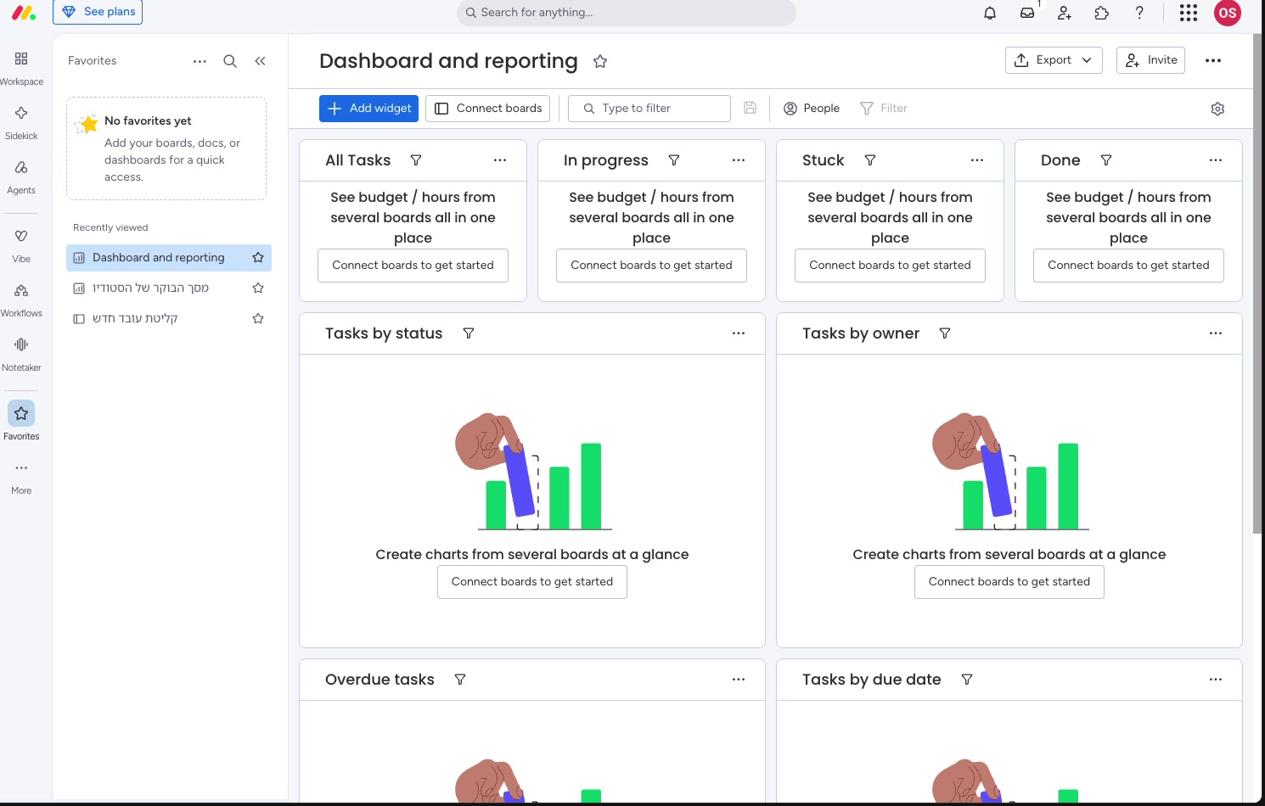This screenshot has height=806, width=1265.
Task: Open Tasks by due date widget menu
Action: tap(1216, 680)
